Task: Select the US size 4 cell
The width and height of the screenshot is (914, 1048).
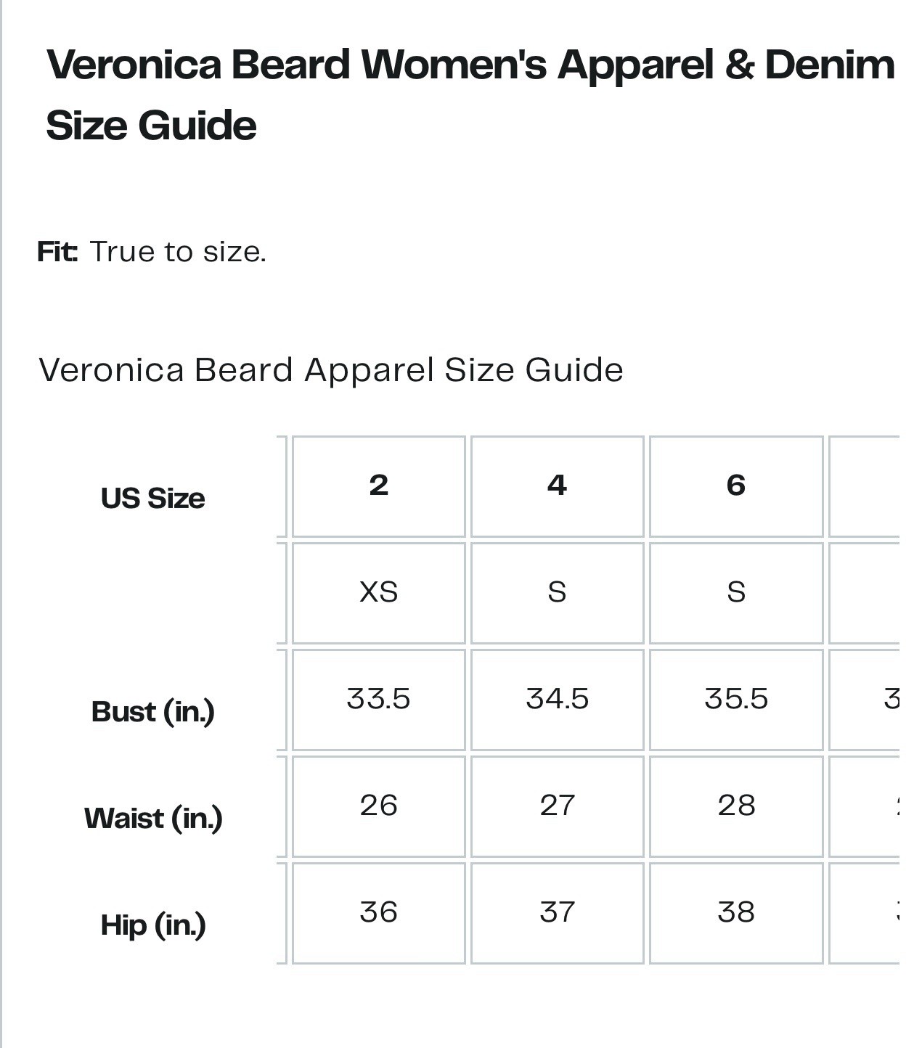Action: tap(557, 486)
